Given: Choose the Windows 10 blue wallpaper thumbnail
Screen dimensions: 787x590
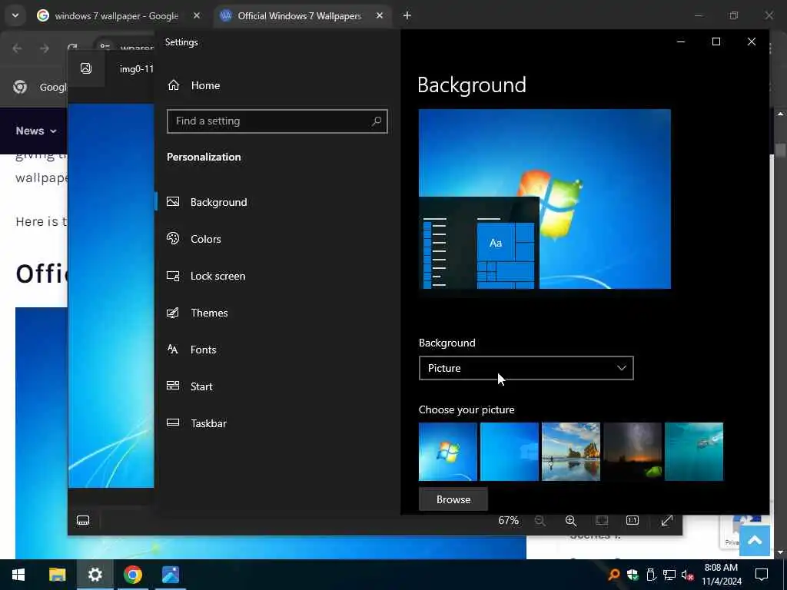Looking at the screenshot, I should click(x=510, y=452).
